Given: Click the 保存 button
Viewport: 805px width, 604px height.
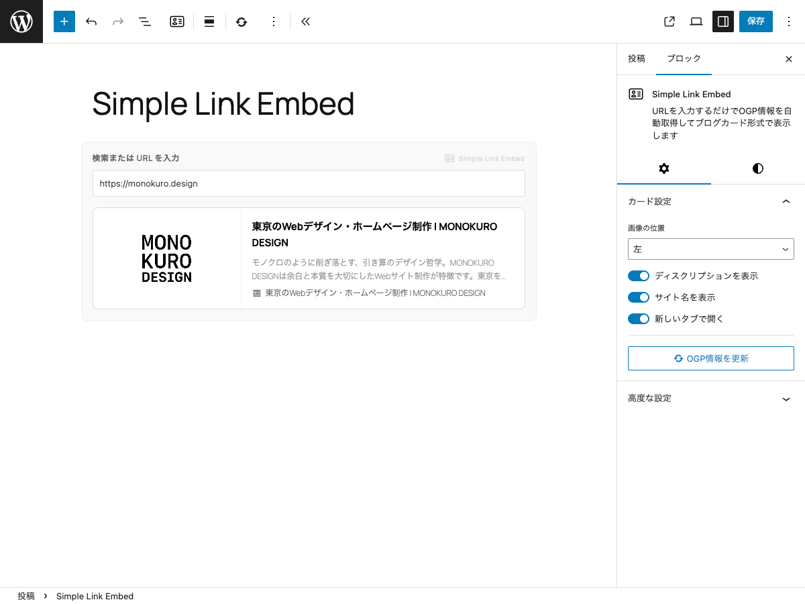Looking at the screenshot, I should click(755, 21).
